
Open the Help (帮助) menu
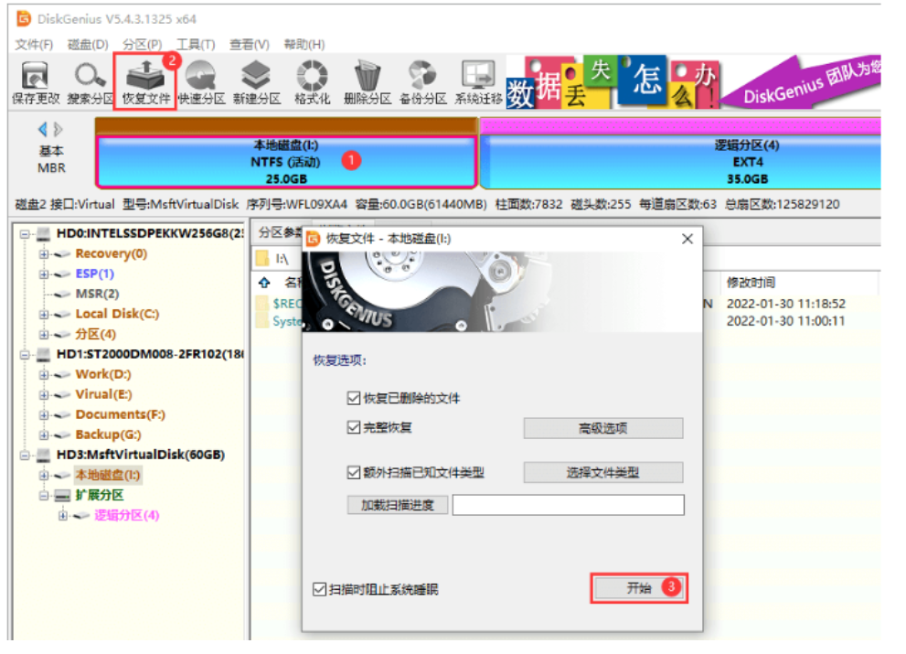click(x=304, y=45)
